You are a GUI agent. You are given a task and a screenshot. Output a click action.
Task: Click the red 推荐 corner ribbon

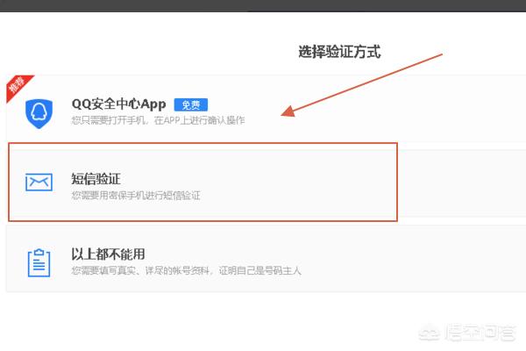(x=17, y=88)
